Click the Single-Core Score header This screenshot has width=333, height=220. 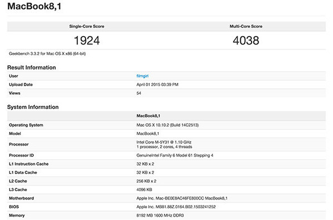87,26
